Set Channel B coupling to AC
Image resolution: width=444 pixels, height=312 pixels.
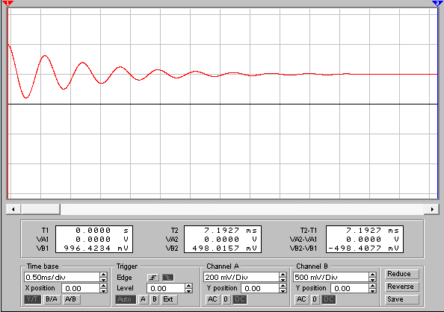[301, 299]
